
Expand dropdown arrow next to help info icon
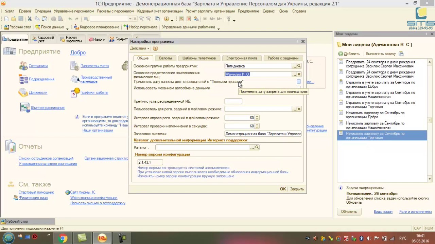(x=172, y=20)
